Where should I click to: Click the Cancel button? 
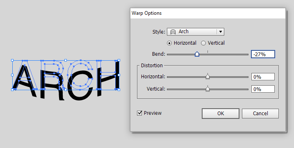coord(260,113)
